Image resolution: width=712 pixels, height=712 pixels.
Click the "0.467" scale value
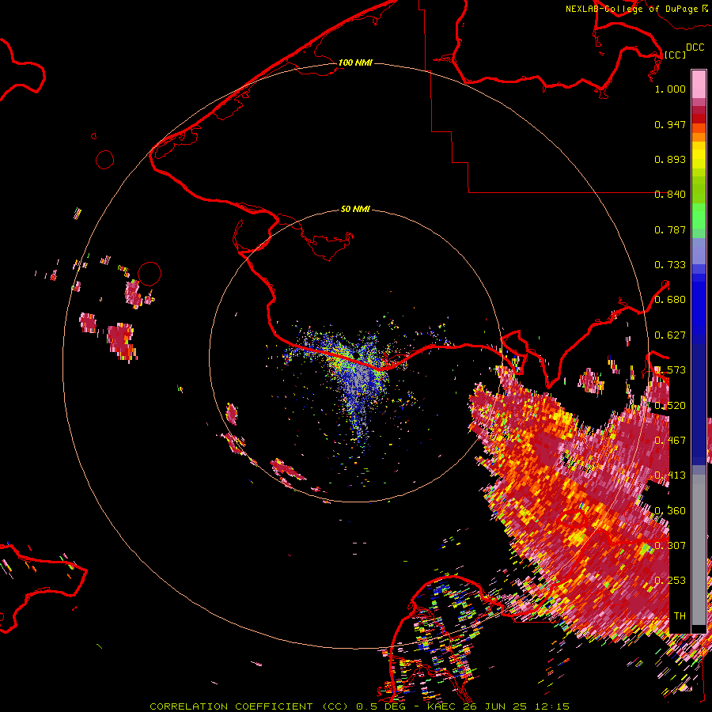[670, 441]
